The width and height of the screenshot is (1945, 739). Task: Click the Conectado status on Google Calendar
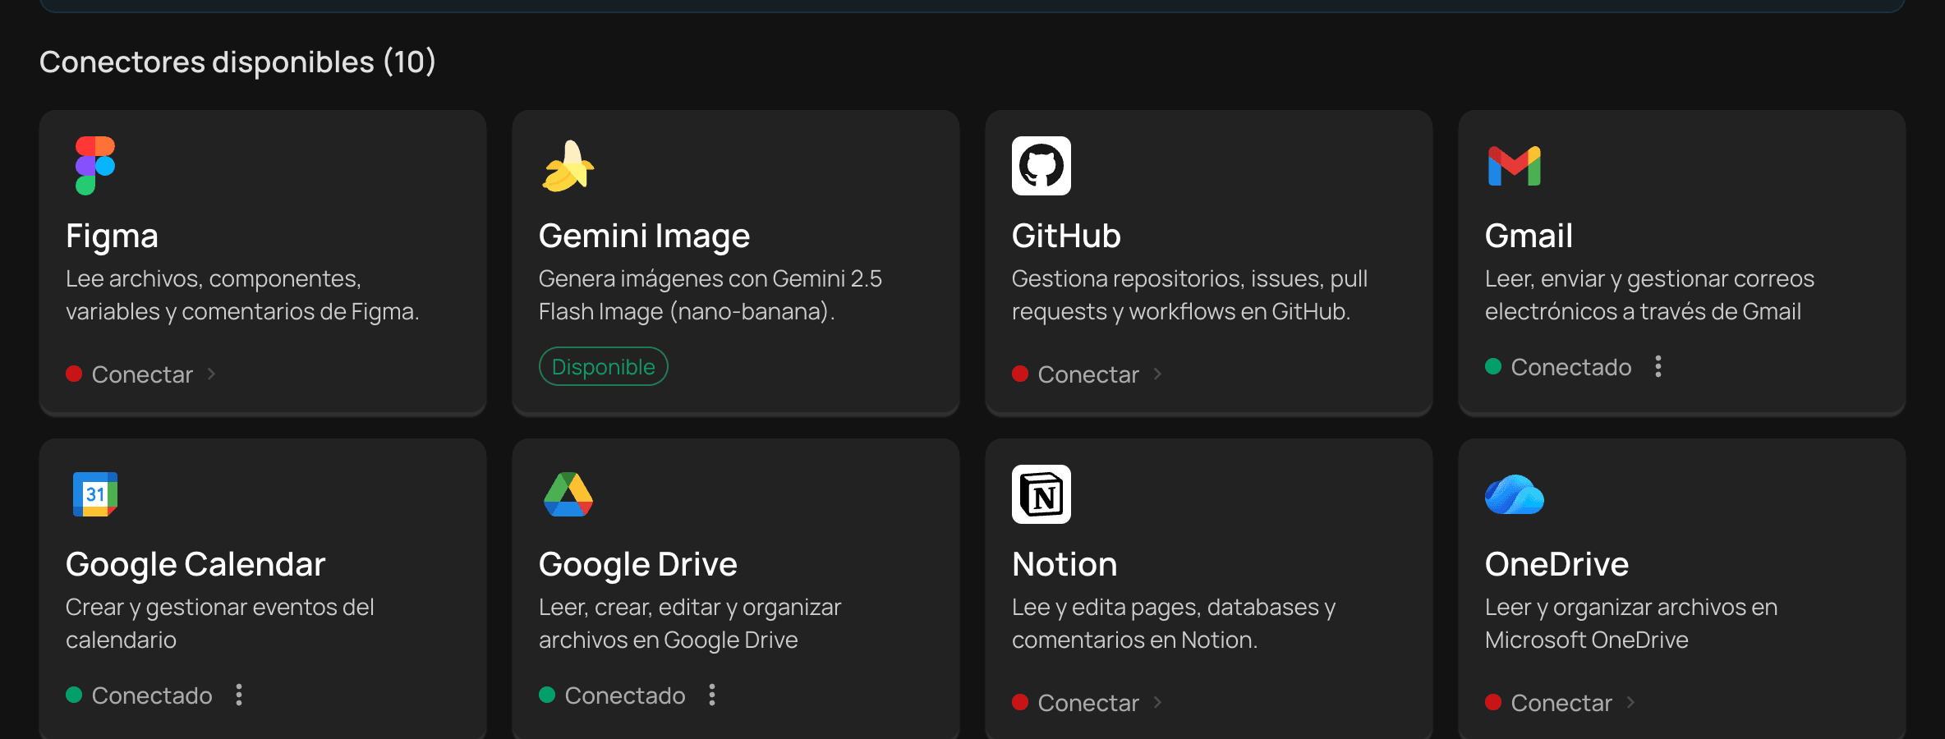[152, 695]
